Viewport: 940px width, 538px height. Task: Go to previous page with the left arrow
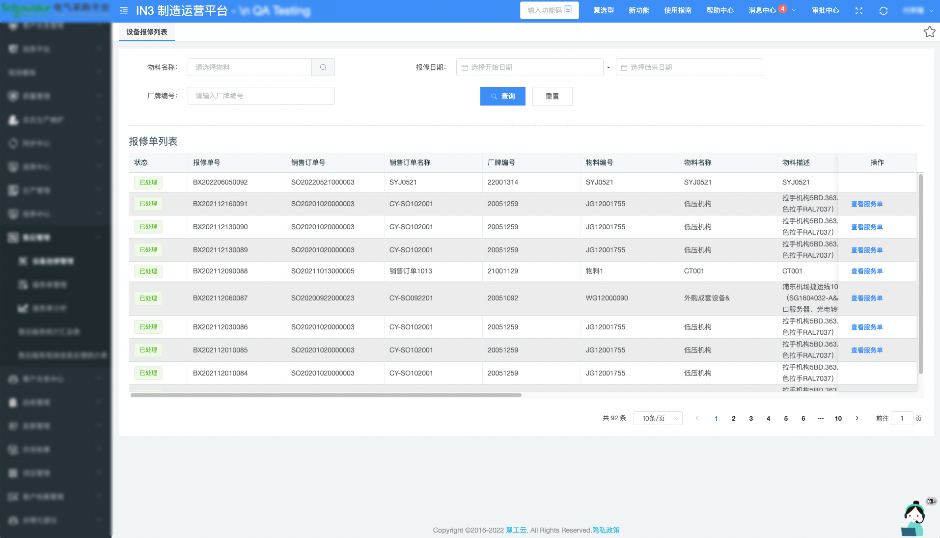click(697, 418)
